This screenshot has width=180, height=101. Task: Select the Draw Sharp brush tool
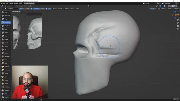coord(6,16)
